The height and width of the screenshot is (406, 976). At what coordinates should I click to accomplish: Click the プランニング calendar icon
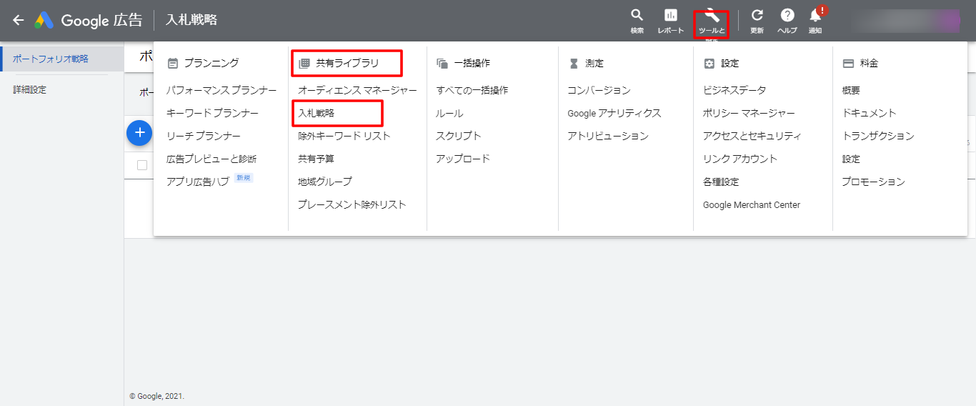click(172, 63)
